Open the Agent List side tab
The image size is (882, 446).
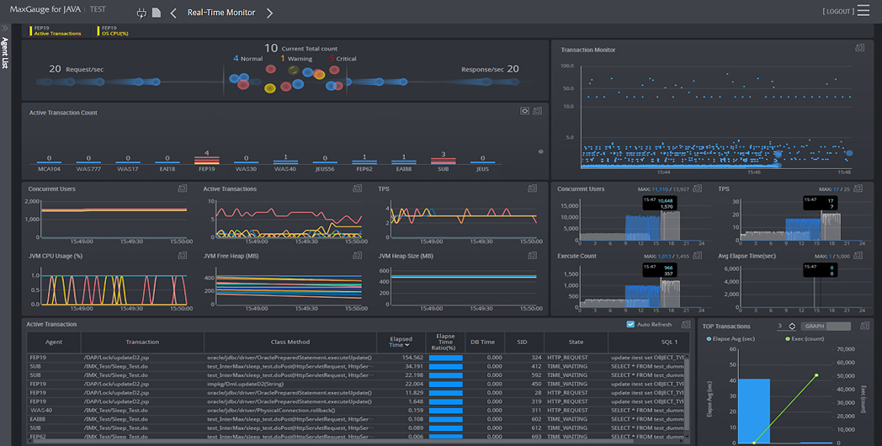pyautogui.click(x=5, y=53)
